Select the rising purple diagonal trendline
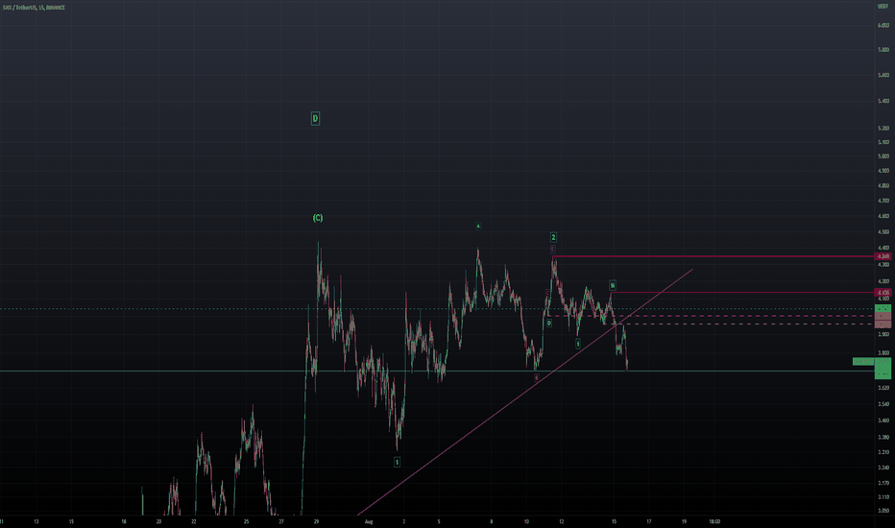 (x=525, y=392)
